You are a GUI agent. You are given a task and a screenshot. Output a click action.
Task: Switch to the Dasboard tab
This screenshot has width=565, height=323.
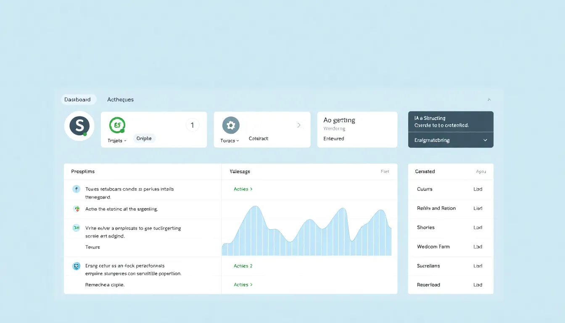coord(78,100)
